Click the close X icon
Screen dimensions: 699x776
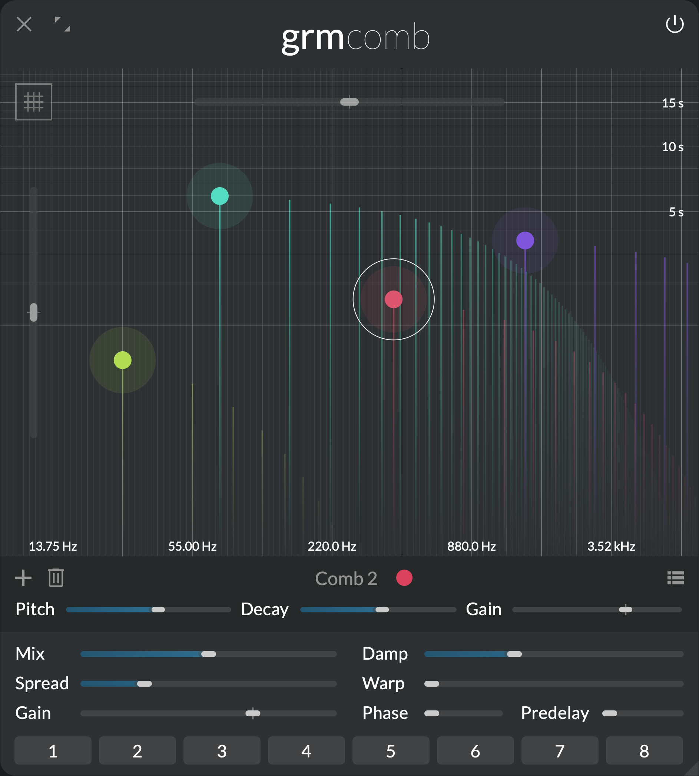[x=24, y=24]
